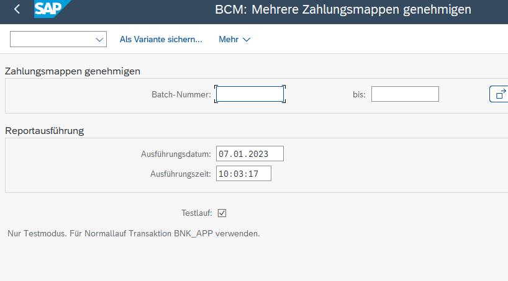Click the Zahlungsmappen genehmigen section header
Screen dimensions: 508x281
click(73, 71)
